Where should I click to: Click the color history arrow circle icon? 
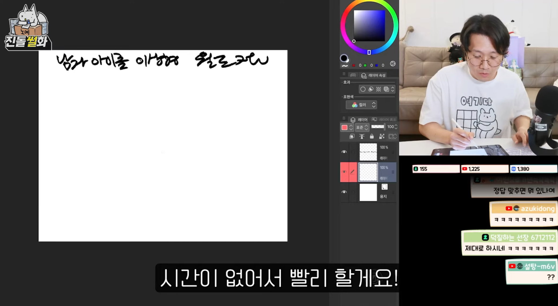pos(393,63)
